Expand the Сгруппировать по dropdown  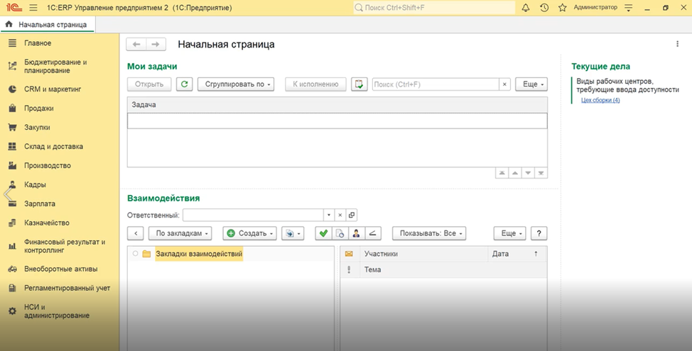click(x=236, y=84)
